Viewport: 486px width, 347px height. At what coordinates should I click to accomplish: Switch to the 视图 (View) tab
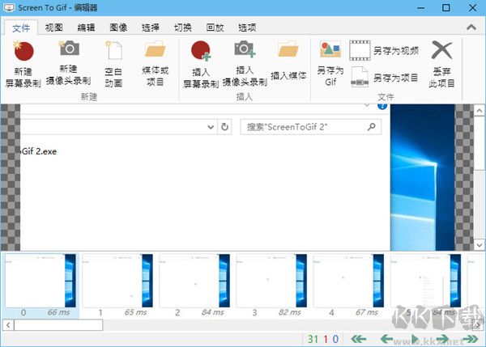pyautogui.click(x=54, y=27)
